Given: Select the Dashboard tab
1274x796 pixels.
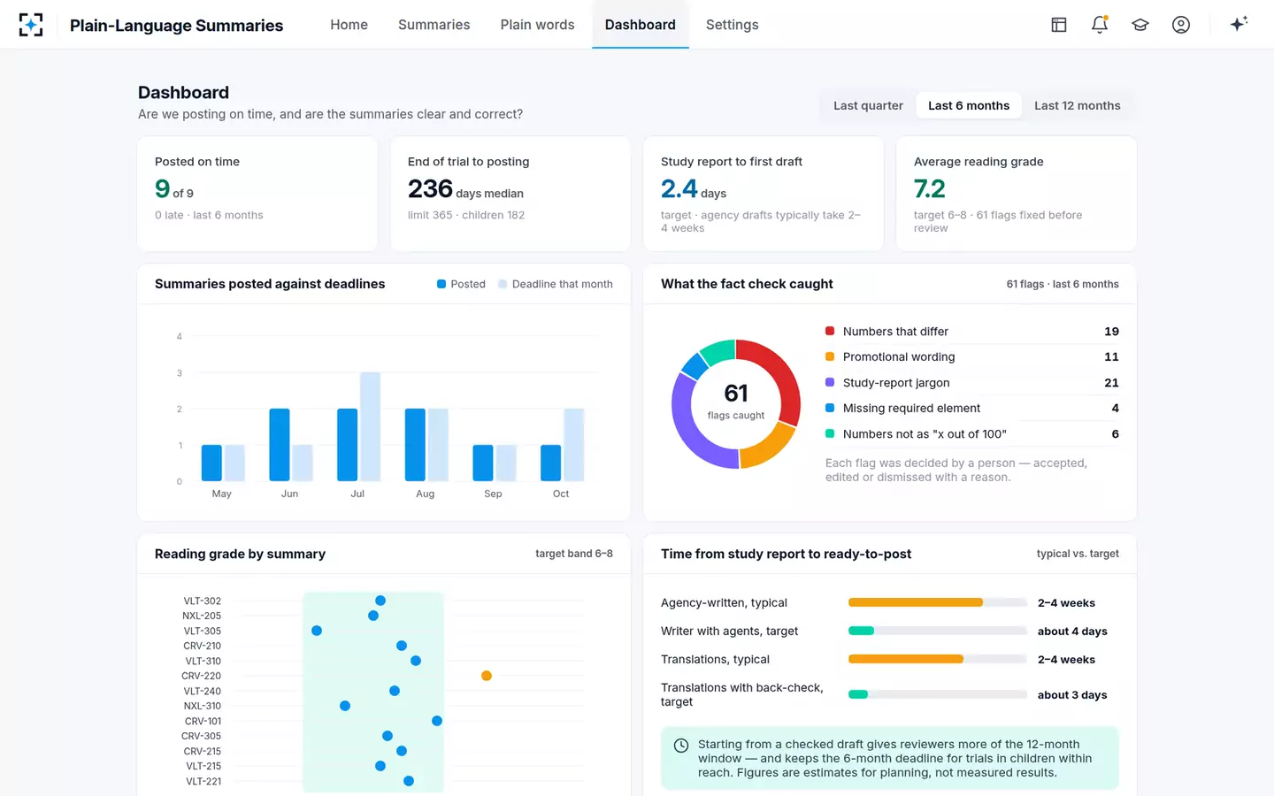Looking at the screenshot, I should click(x=640, y=25).
